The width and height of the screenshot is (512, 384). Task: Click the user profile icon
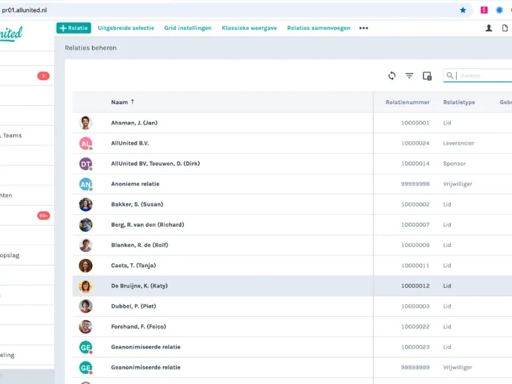489,28
